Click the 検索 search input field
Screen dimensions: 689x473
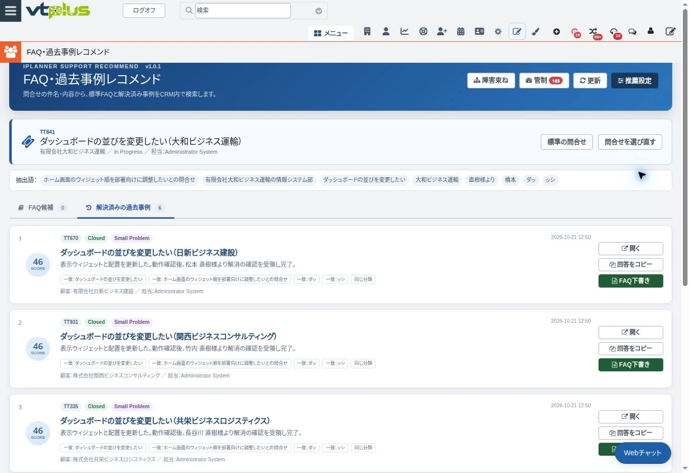[x=243, y=10]
